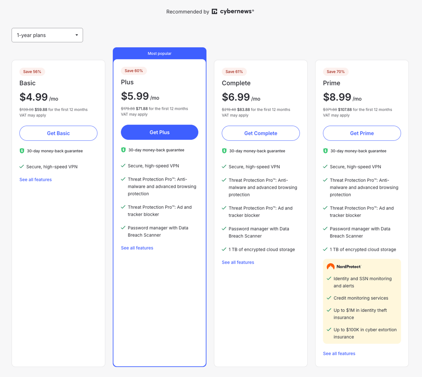
Task: Click Complete's 1 TB of encrypted cloud storage text
Action: (x=262, y=250)
